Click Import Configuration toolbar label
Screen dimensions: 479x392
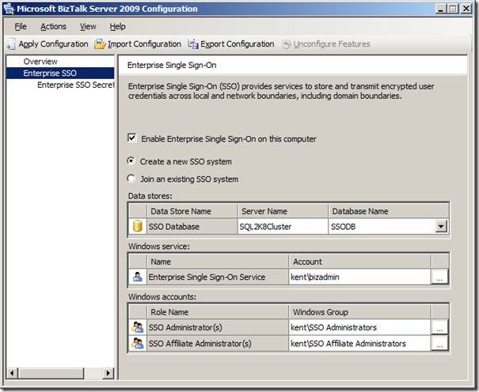[x=145, y=44]
